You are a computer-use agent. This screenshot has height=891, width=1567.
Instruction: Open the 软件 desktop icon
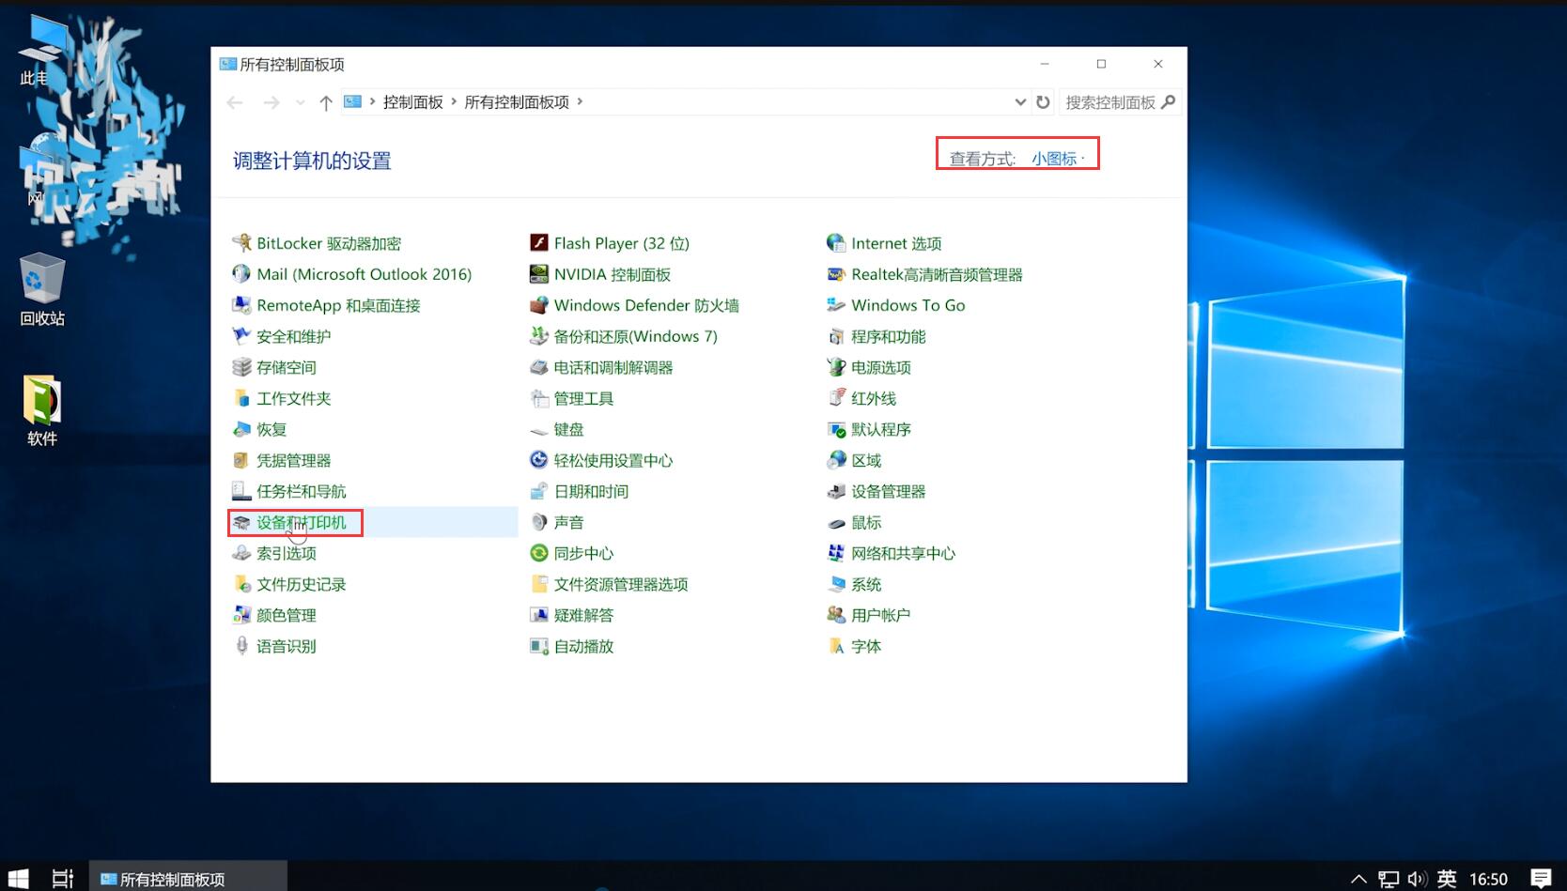[x=42, y=410]
